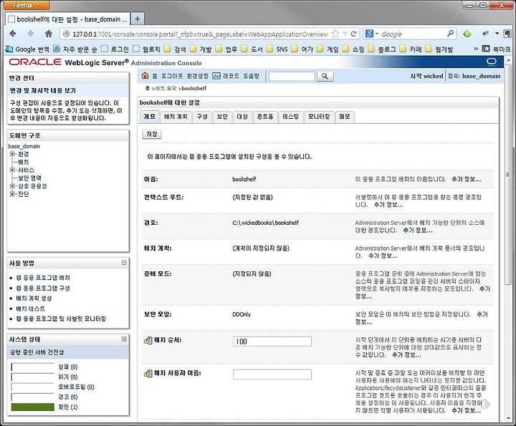This screenshot has height=426, width=516.
Task: Click the 로그아웃 link
Action: [171, 76]
